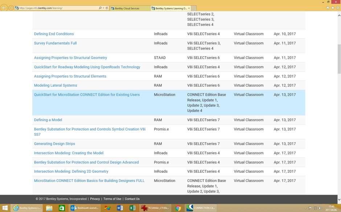
Task: Click the Privacy footer link
Action: pos(95,199)
